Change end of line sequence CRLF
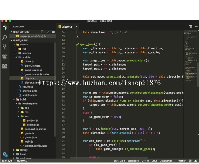 coord(154,161)
